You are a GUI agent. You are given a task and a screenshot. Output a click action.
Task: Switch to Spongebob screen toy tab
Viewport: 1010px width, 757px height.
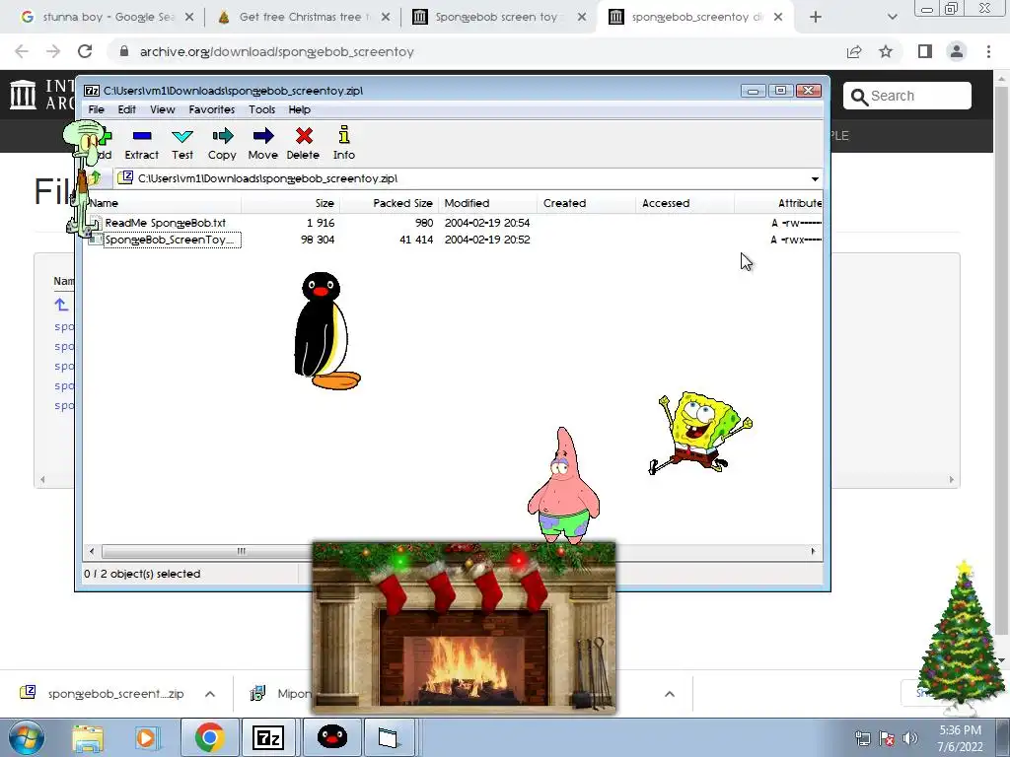[x=496, y=17]
